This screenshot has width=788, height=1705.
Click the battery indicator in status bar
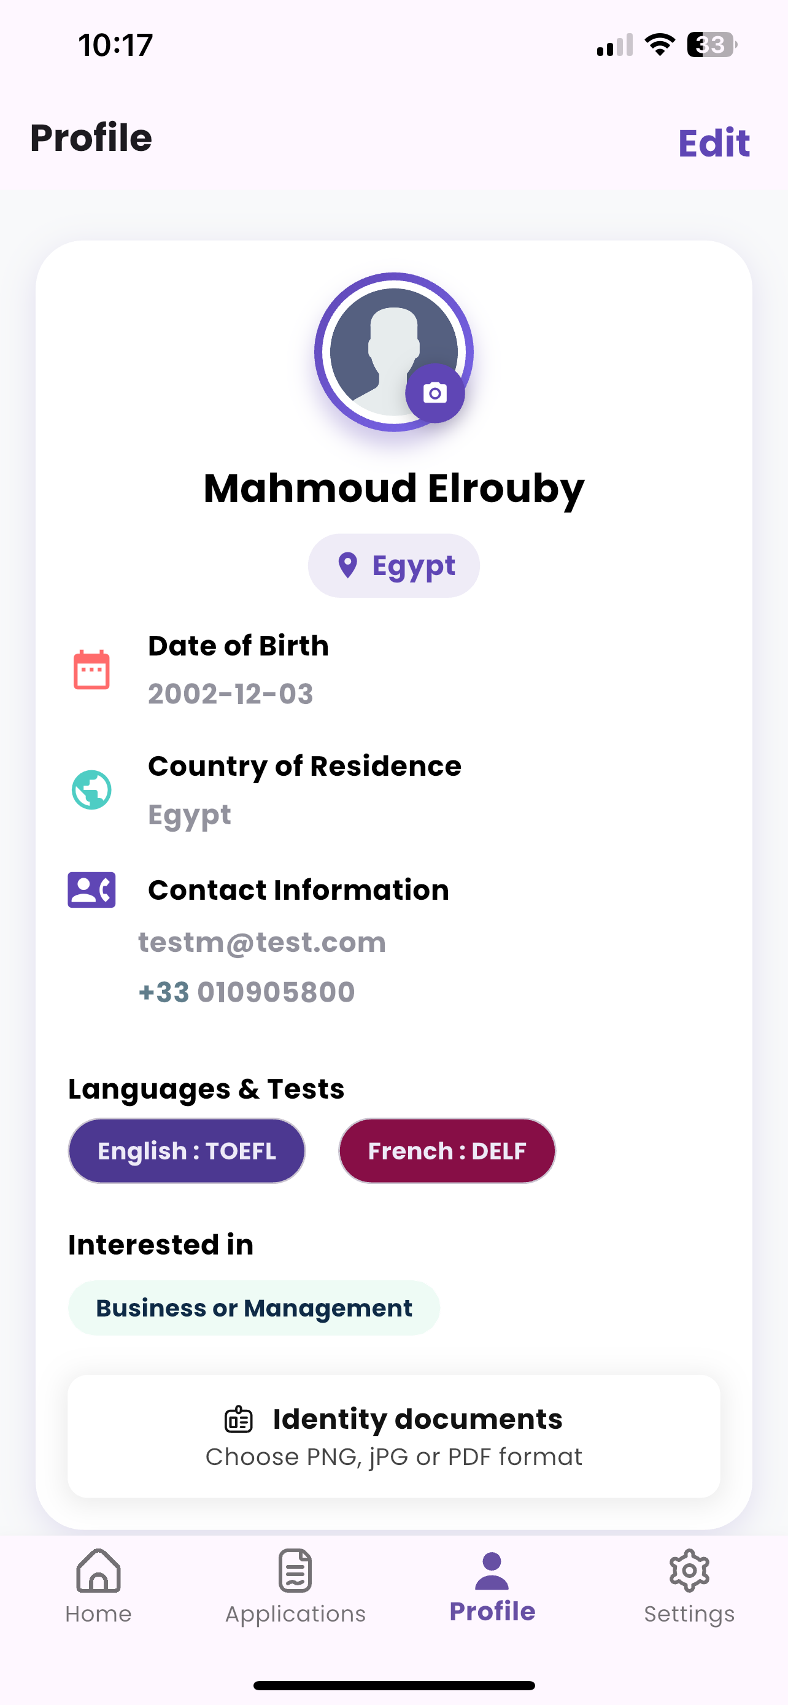click(x=712, y=45)
